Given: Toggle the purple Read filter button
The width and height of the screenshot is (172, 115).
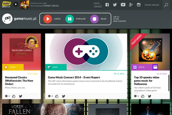Looking at the screenshot, I should pos(95,19).
